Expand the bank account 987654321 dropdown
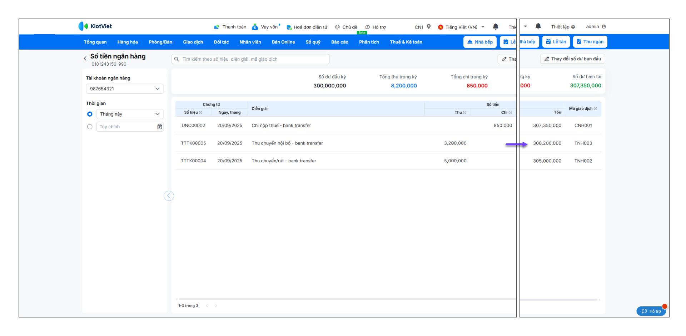 (125, 89)
